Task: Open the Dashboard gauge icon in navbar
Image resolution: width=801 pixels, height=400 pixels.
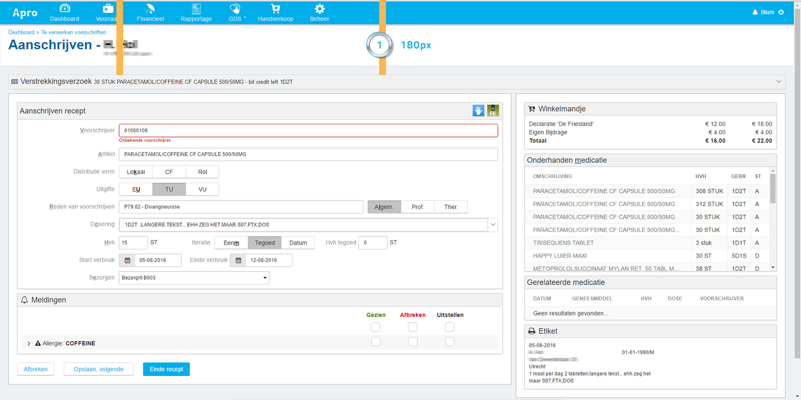Action: 65,9
